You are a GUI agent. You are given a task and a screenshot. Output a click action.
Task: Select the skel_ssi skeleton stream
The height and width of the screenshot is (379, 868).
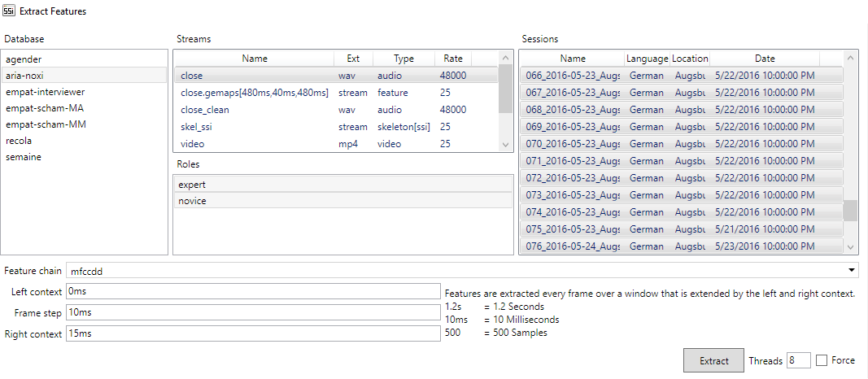click(x=197, y=127)
